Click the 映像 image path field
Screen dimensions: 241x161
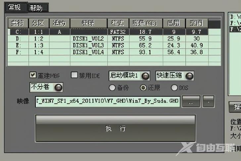coord(108,102)
